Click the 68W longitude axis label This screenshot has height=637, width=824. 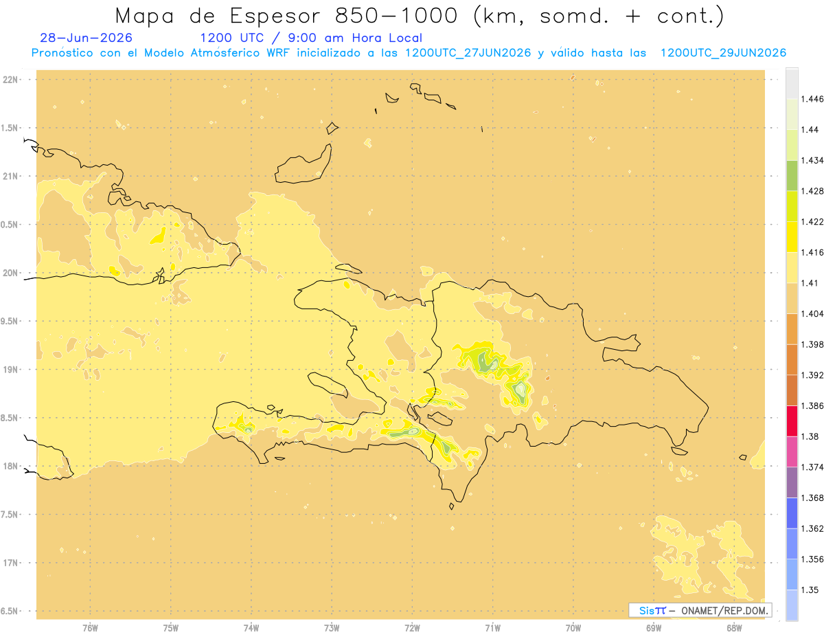point(734,627)
